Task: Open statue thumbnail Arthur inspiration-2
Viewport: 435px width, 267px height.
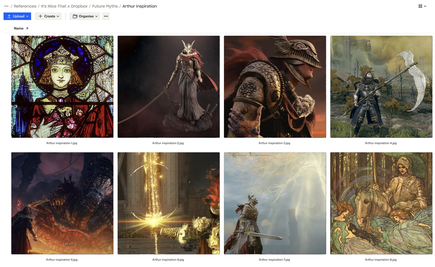Action: click(x=169, y=87)
